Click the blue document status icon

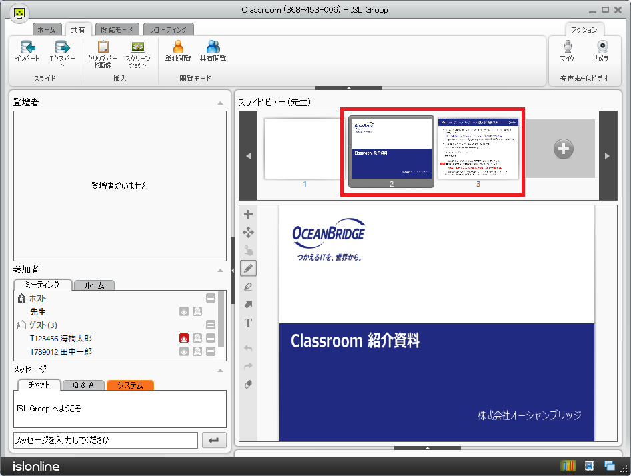coord(589,465)
